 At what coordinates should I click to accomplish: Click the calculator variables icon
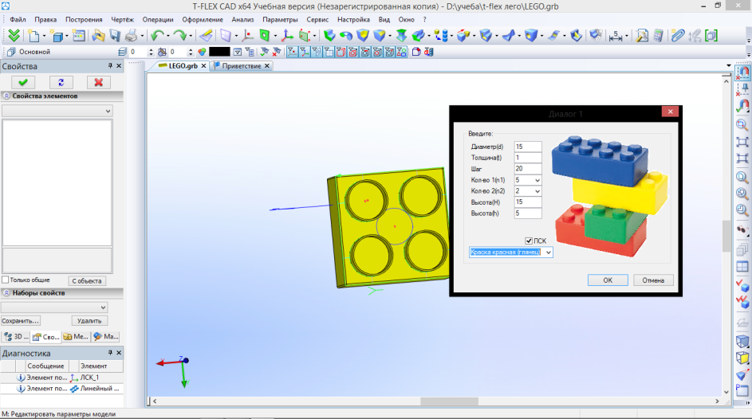[659, 36]
